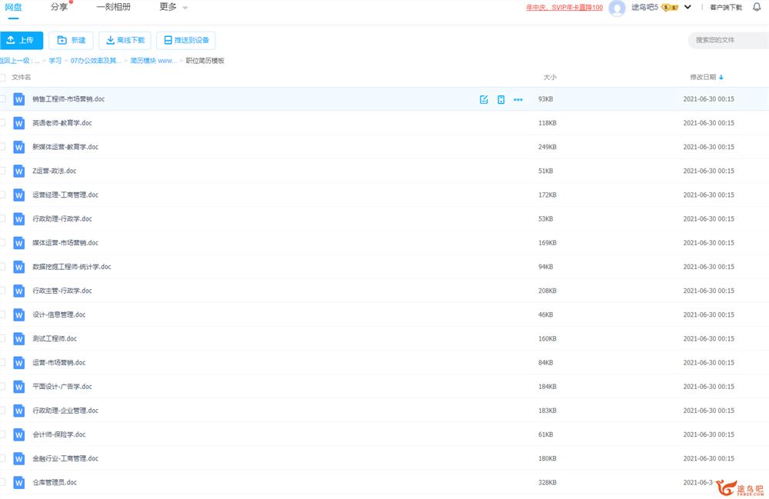The width and height of the screenshot is (769, 499).
Task: Toggle the select-all checkbox beside 文件名
Action: click(x=2, y=78)
